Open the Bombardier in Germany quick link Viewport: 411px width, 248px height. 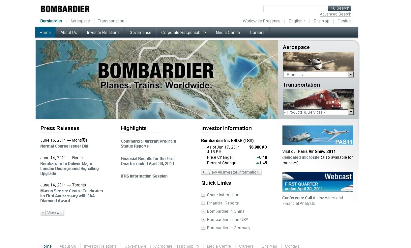[x=229, y=228]
